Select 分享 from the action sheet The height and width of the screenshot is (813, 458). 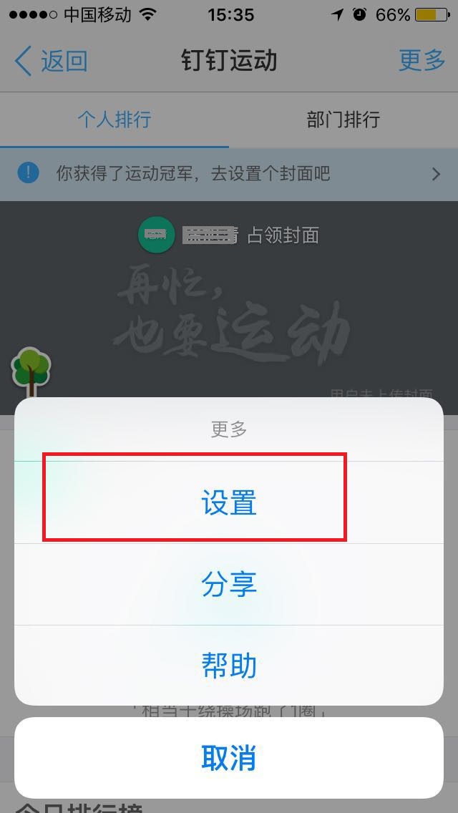[229, 584]
